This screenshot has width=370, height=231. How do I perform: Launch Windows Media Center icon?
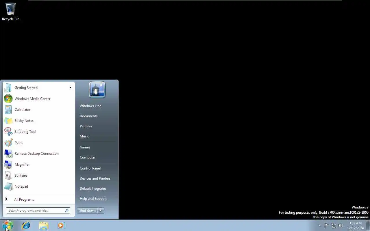pyautogui.click(x=8, y=99)
